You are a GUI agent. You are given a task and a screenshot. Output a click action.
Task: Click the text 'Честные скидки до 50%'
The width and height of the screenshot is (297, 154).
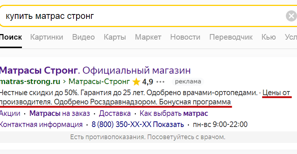tap(39, 93)
